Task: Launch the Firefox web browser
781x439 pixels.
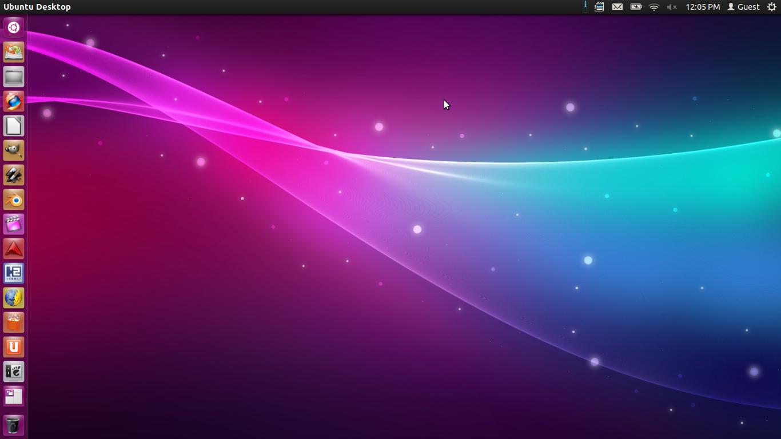Action: click(14, 101)
